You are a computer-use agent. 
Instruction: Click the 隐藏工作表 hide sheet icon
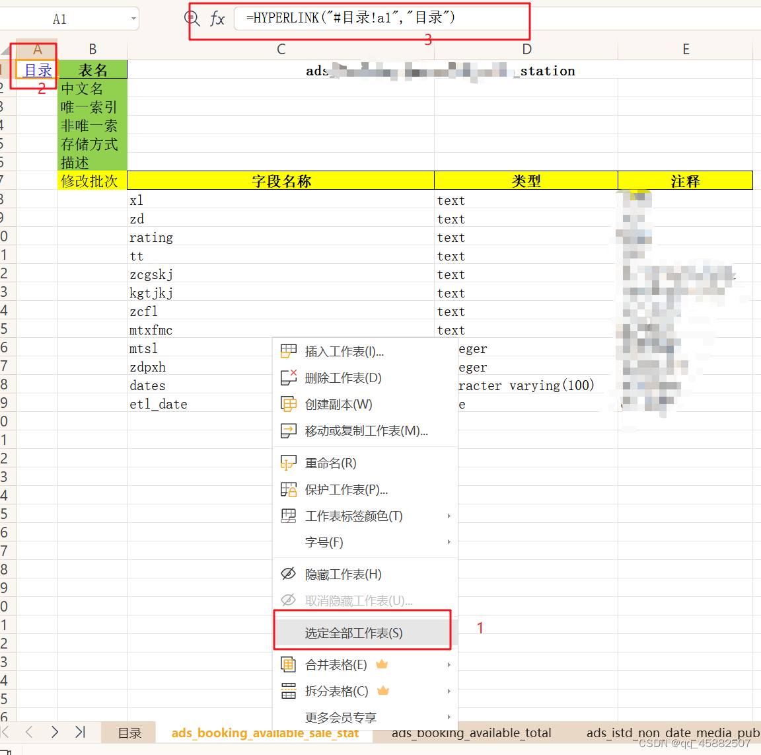tap(289, 574)
